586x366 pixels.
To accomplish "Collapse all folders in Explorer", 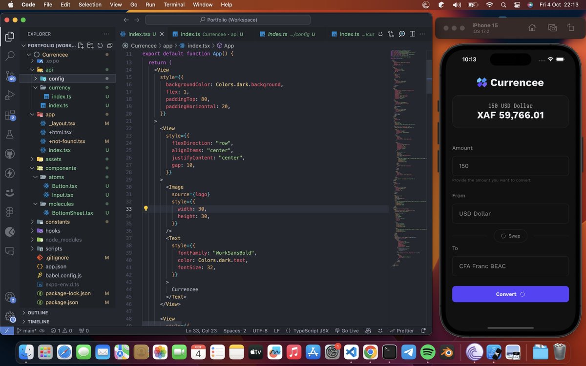I will (110, 45).
